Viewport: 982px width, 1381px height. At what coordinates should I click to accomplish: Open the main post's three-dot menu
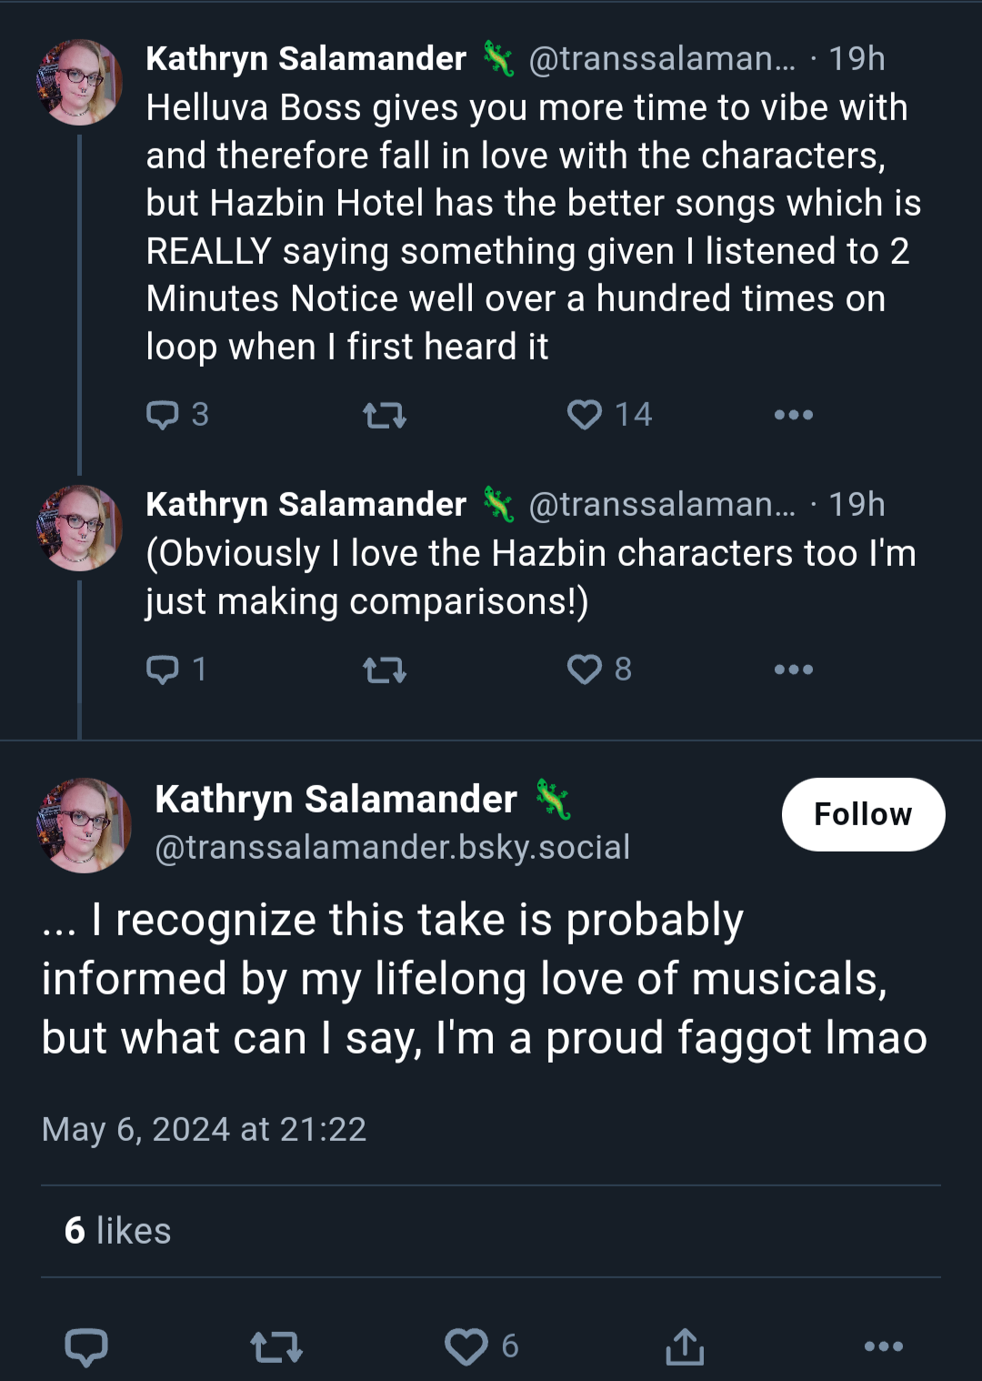[884, 1346]
